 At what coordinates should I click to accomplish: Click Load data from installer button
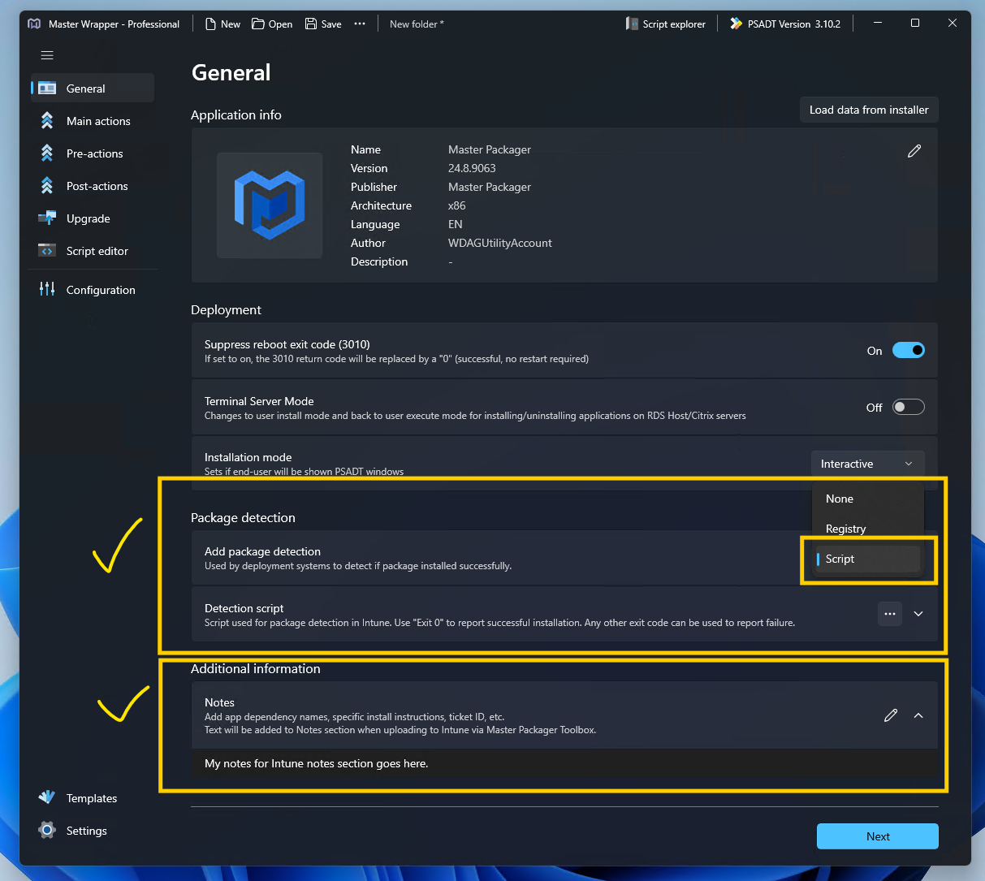(x=869, y=110)
